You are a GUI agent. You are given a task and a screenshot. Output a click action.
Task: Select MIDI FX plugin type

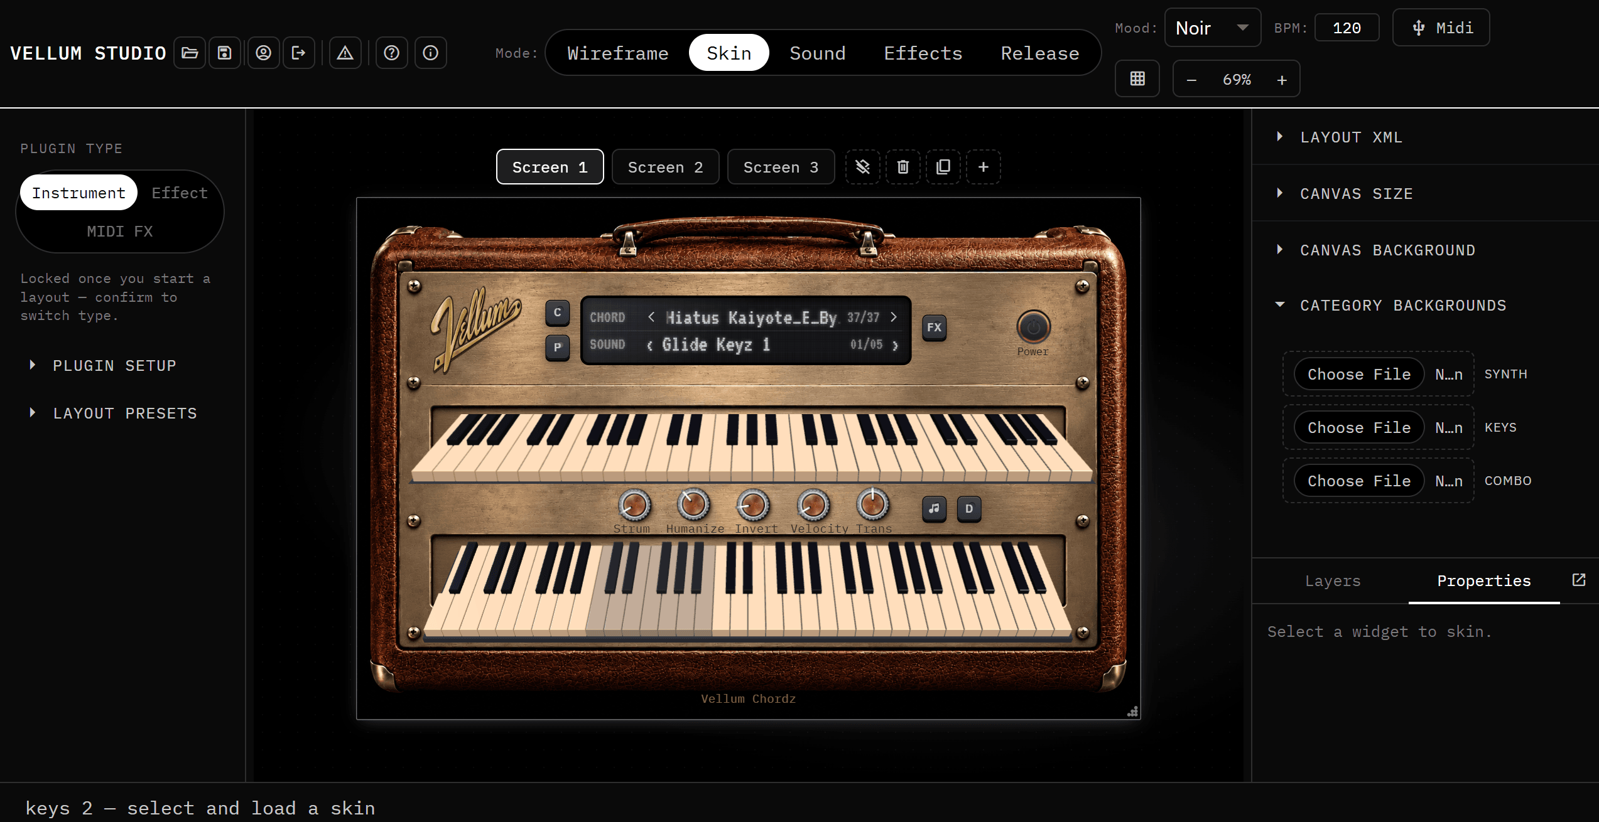click(119, 232)
